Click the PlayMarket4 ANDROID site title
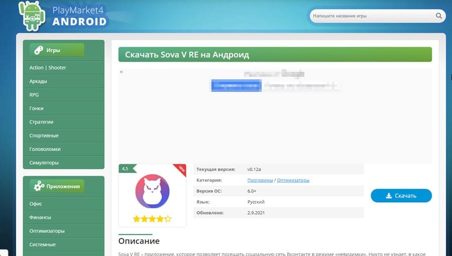The height and width of the screenshot is (256, 452). (79, 16)
